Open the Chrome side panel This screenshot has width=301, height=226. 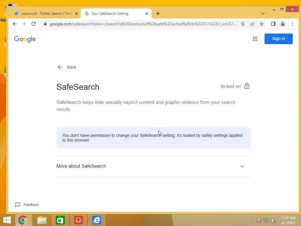pyautogui.click(x=273, y=24)
